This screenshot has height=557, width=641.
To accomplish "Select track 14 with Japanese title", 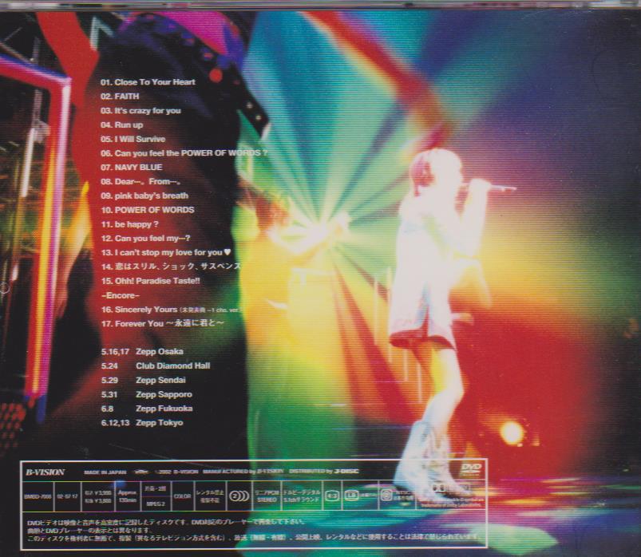I will click(x=171, y=267).
